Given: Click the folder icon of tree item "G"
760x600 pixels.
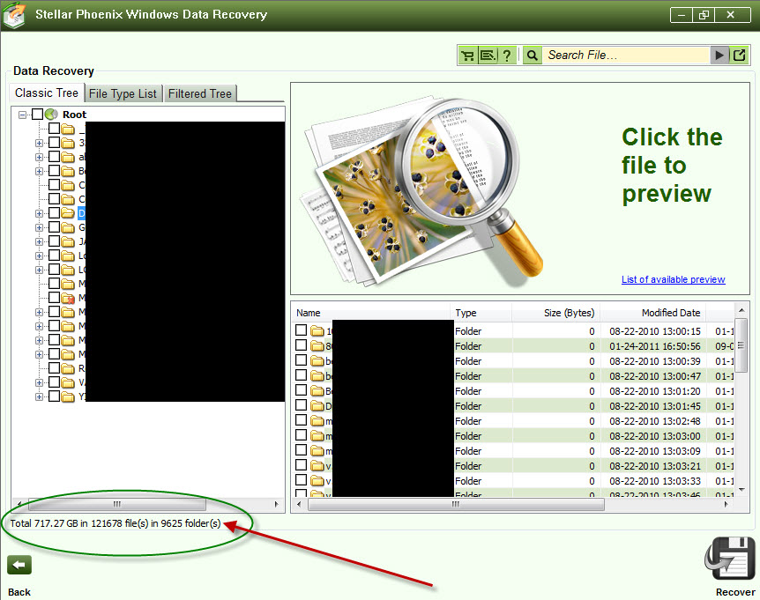Looking at the screenshot, I should click(x=68, y=227).
